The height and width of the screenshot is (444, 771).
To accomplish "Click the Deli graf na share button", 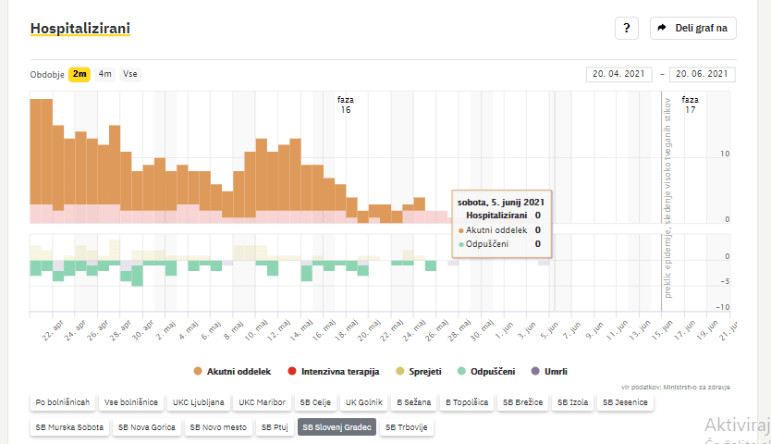I will pyautogui.click(x=692, y=29).
